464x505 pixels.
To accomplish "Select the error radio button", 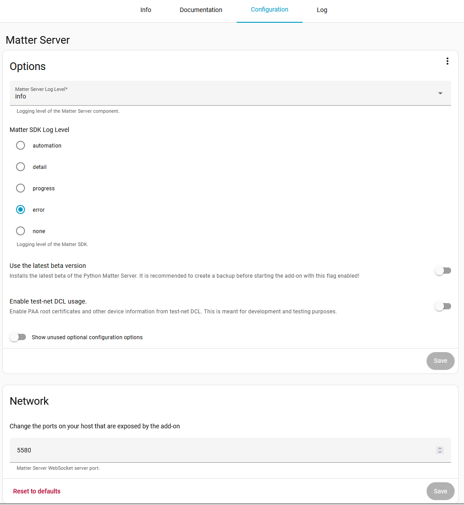I will (x=20, y=209).
